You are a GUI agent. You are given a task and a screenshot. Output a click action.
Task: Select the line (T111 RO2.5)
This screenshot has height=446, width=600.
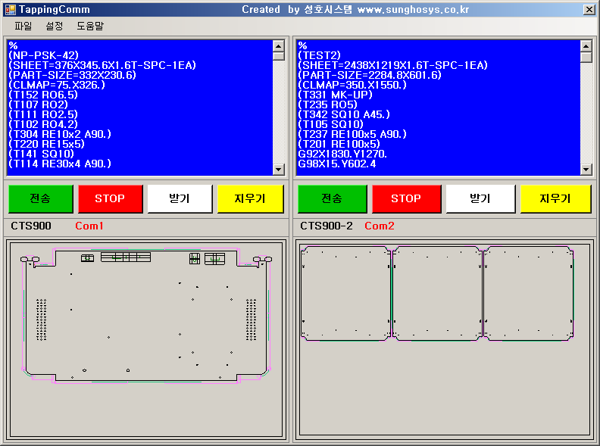pyautogui.click(x=43, y=114)
